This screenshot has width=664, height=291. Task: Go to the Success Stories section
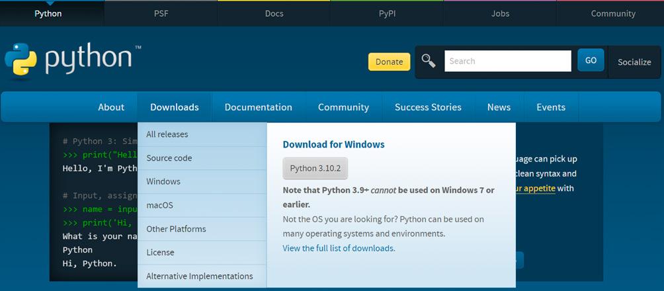point(428,107)
